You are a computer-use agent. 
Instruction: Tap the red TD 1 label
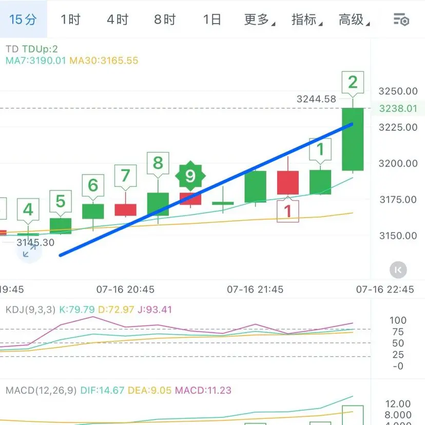click(x=288, y=211)
